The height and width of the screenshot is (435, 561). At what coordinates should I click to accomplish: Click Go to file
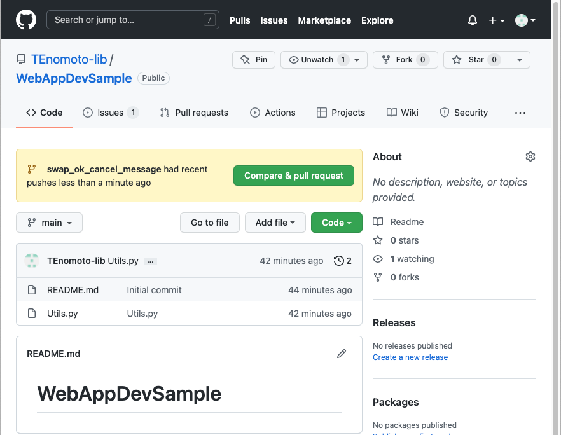pyautogui.click(x=210, y=223)
